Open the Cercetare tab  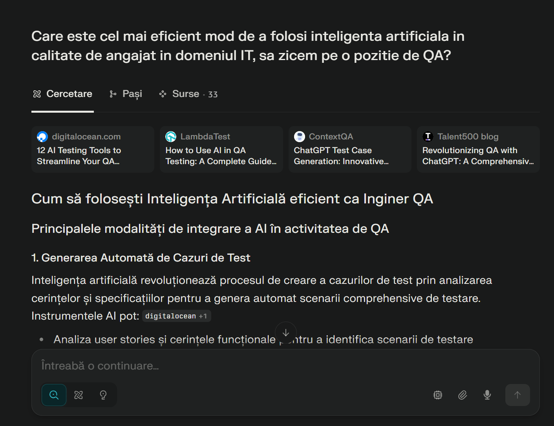click(x=63, y=94)
